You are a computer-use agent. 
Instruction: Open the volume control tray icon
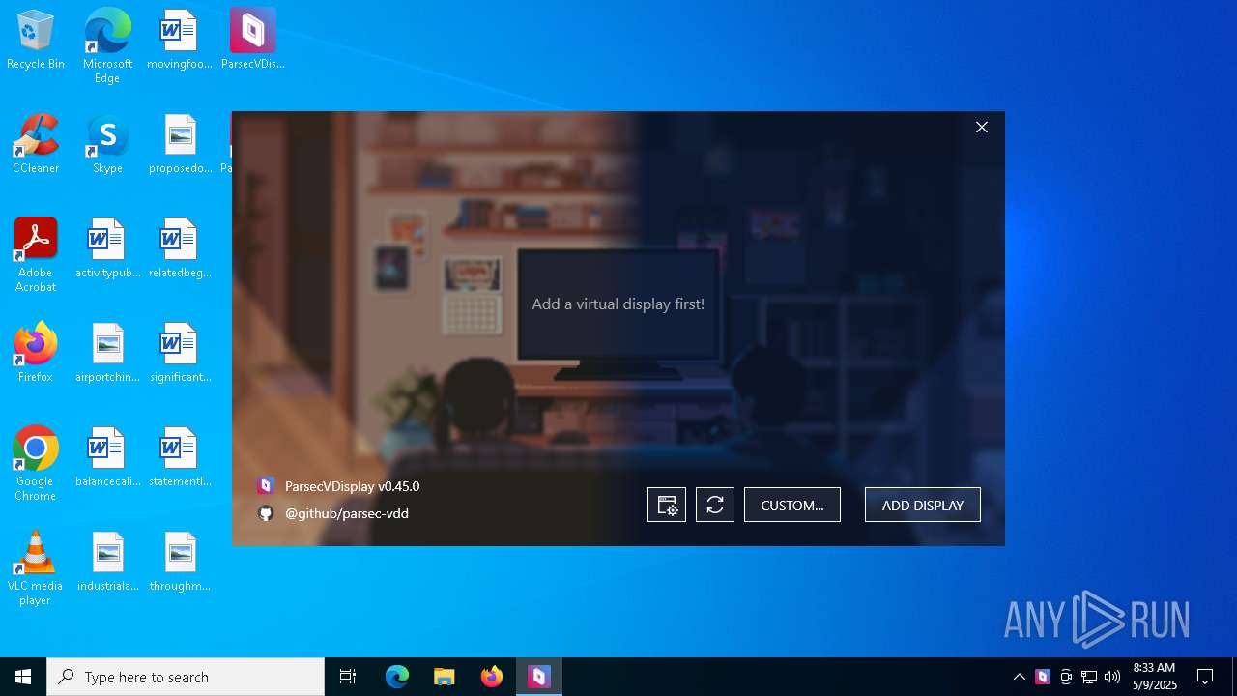click(1112, 677)
